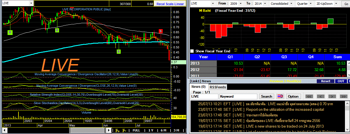
Task: Select the News (0) tab
Action: (199, 87)
